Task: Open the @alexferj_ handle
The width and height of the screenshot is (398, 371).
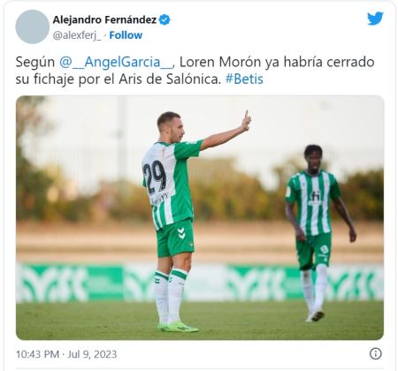Action: click(77, 35)
